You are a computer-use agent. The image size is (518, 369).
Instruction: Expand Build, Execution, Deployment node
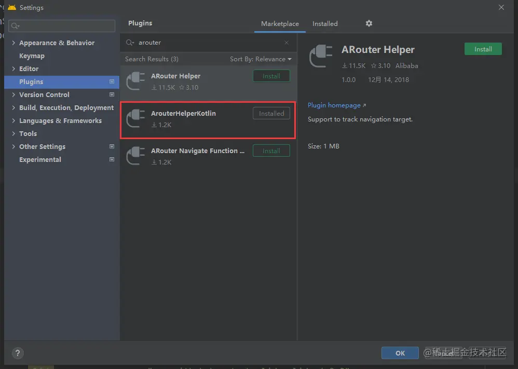coord(13,107)
